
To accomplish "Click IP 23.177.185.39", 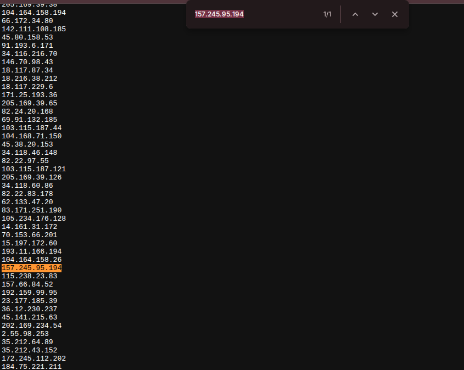I will pos(29,301).
